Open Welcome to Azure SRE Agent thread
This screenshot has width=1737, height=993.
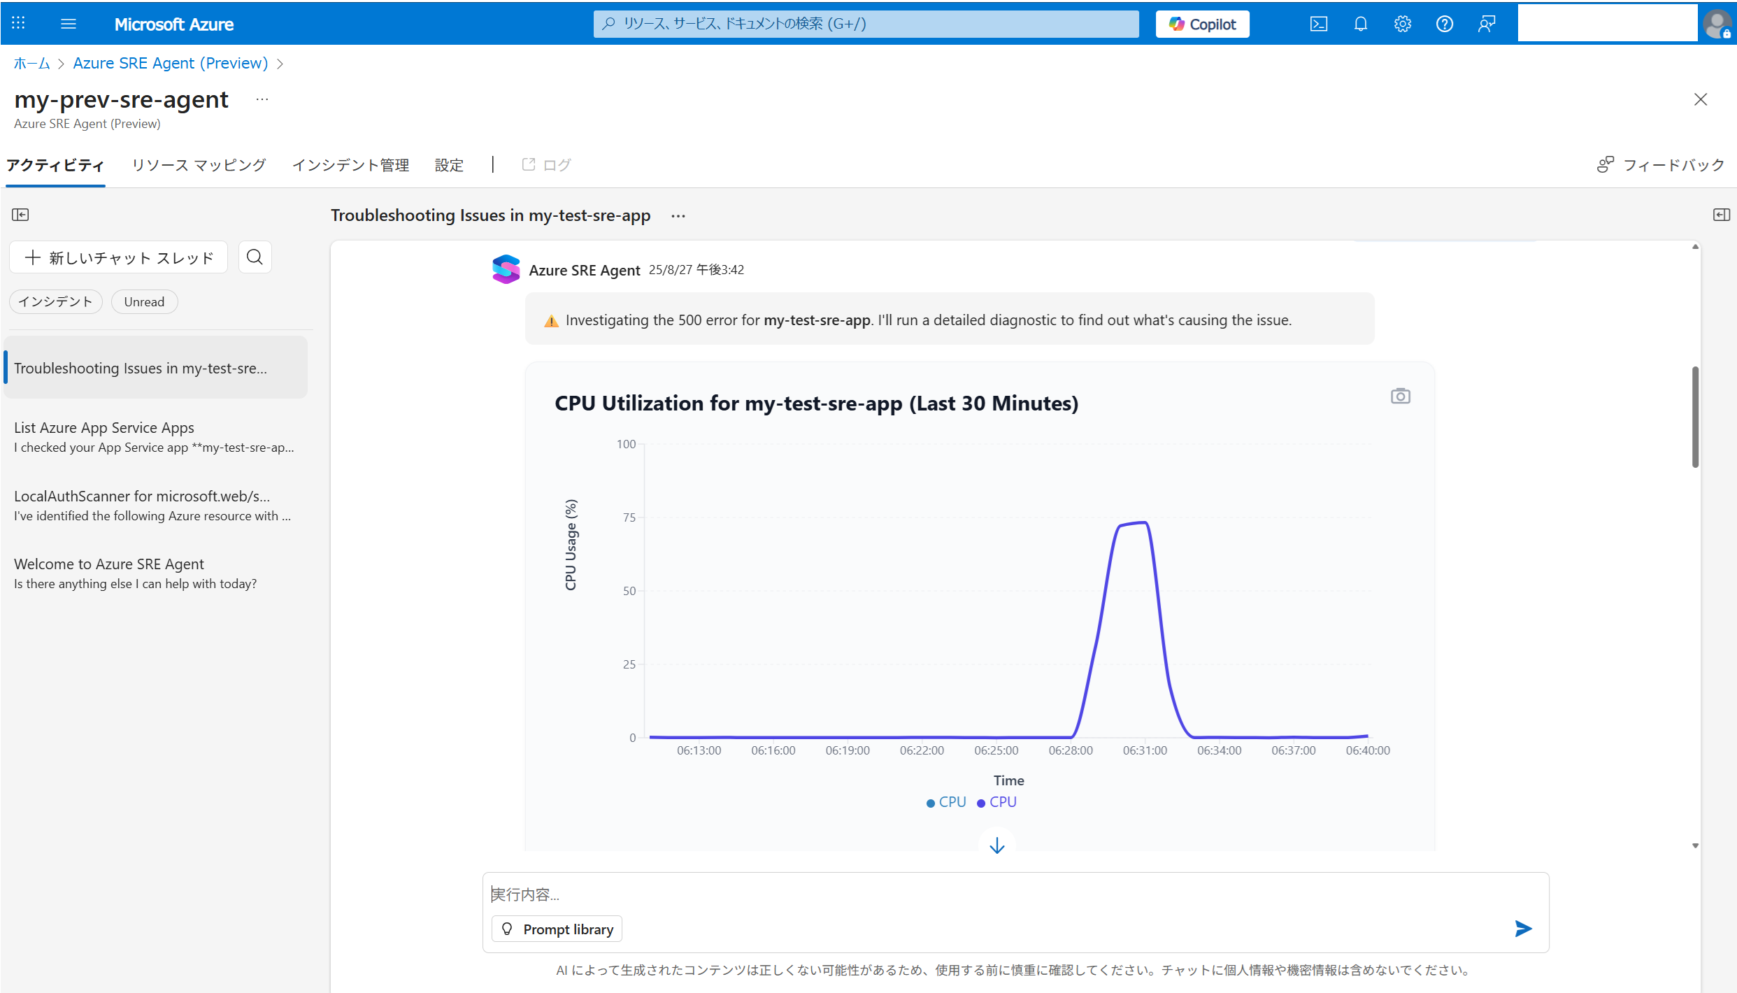click(x=155, y=573)
